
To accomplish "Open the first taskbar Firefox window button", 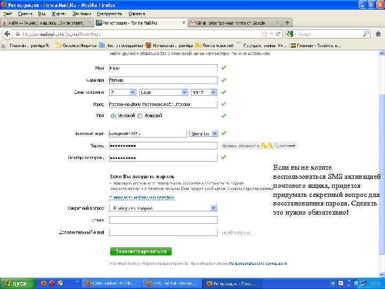I will pyautogui.click(x=112, y=284).
